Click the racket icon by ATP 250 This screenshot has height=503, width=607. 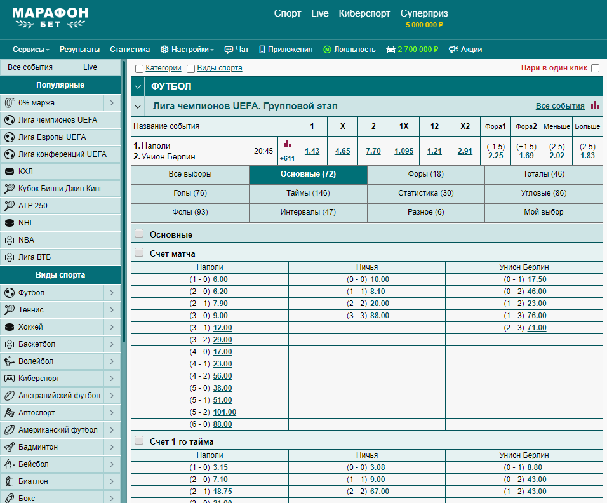10,206
